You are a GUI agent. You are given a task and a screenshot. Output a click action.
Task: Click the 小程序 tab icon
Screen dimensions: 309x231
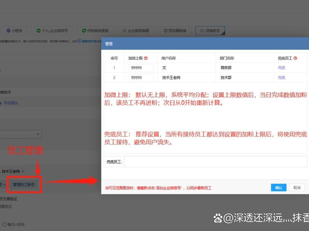[x=8, y=31]
